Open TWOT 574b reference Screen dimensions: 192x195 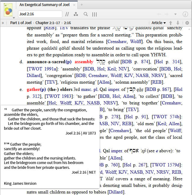click(166, 117)
